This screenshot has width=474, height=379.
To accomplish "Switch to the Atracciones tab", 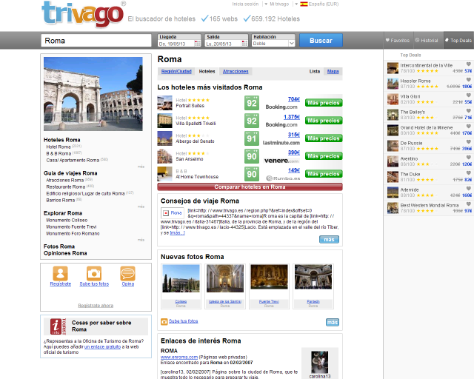I will [236, 71].
